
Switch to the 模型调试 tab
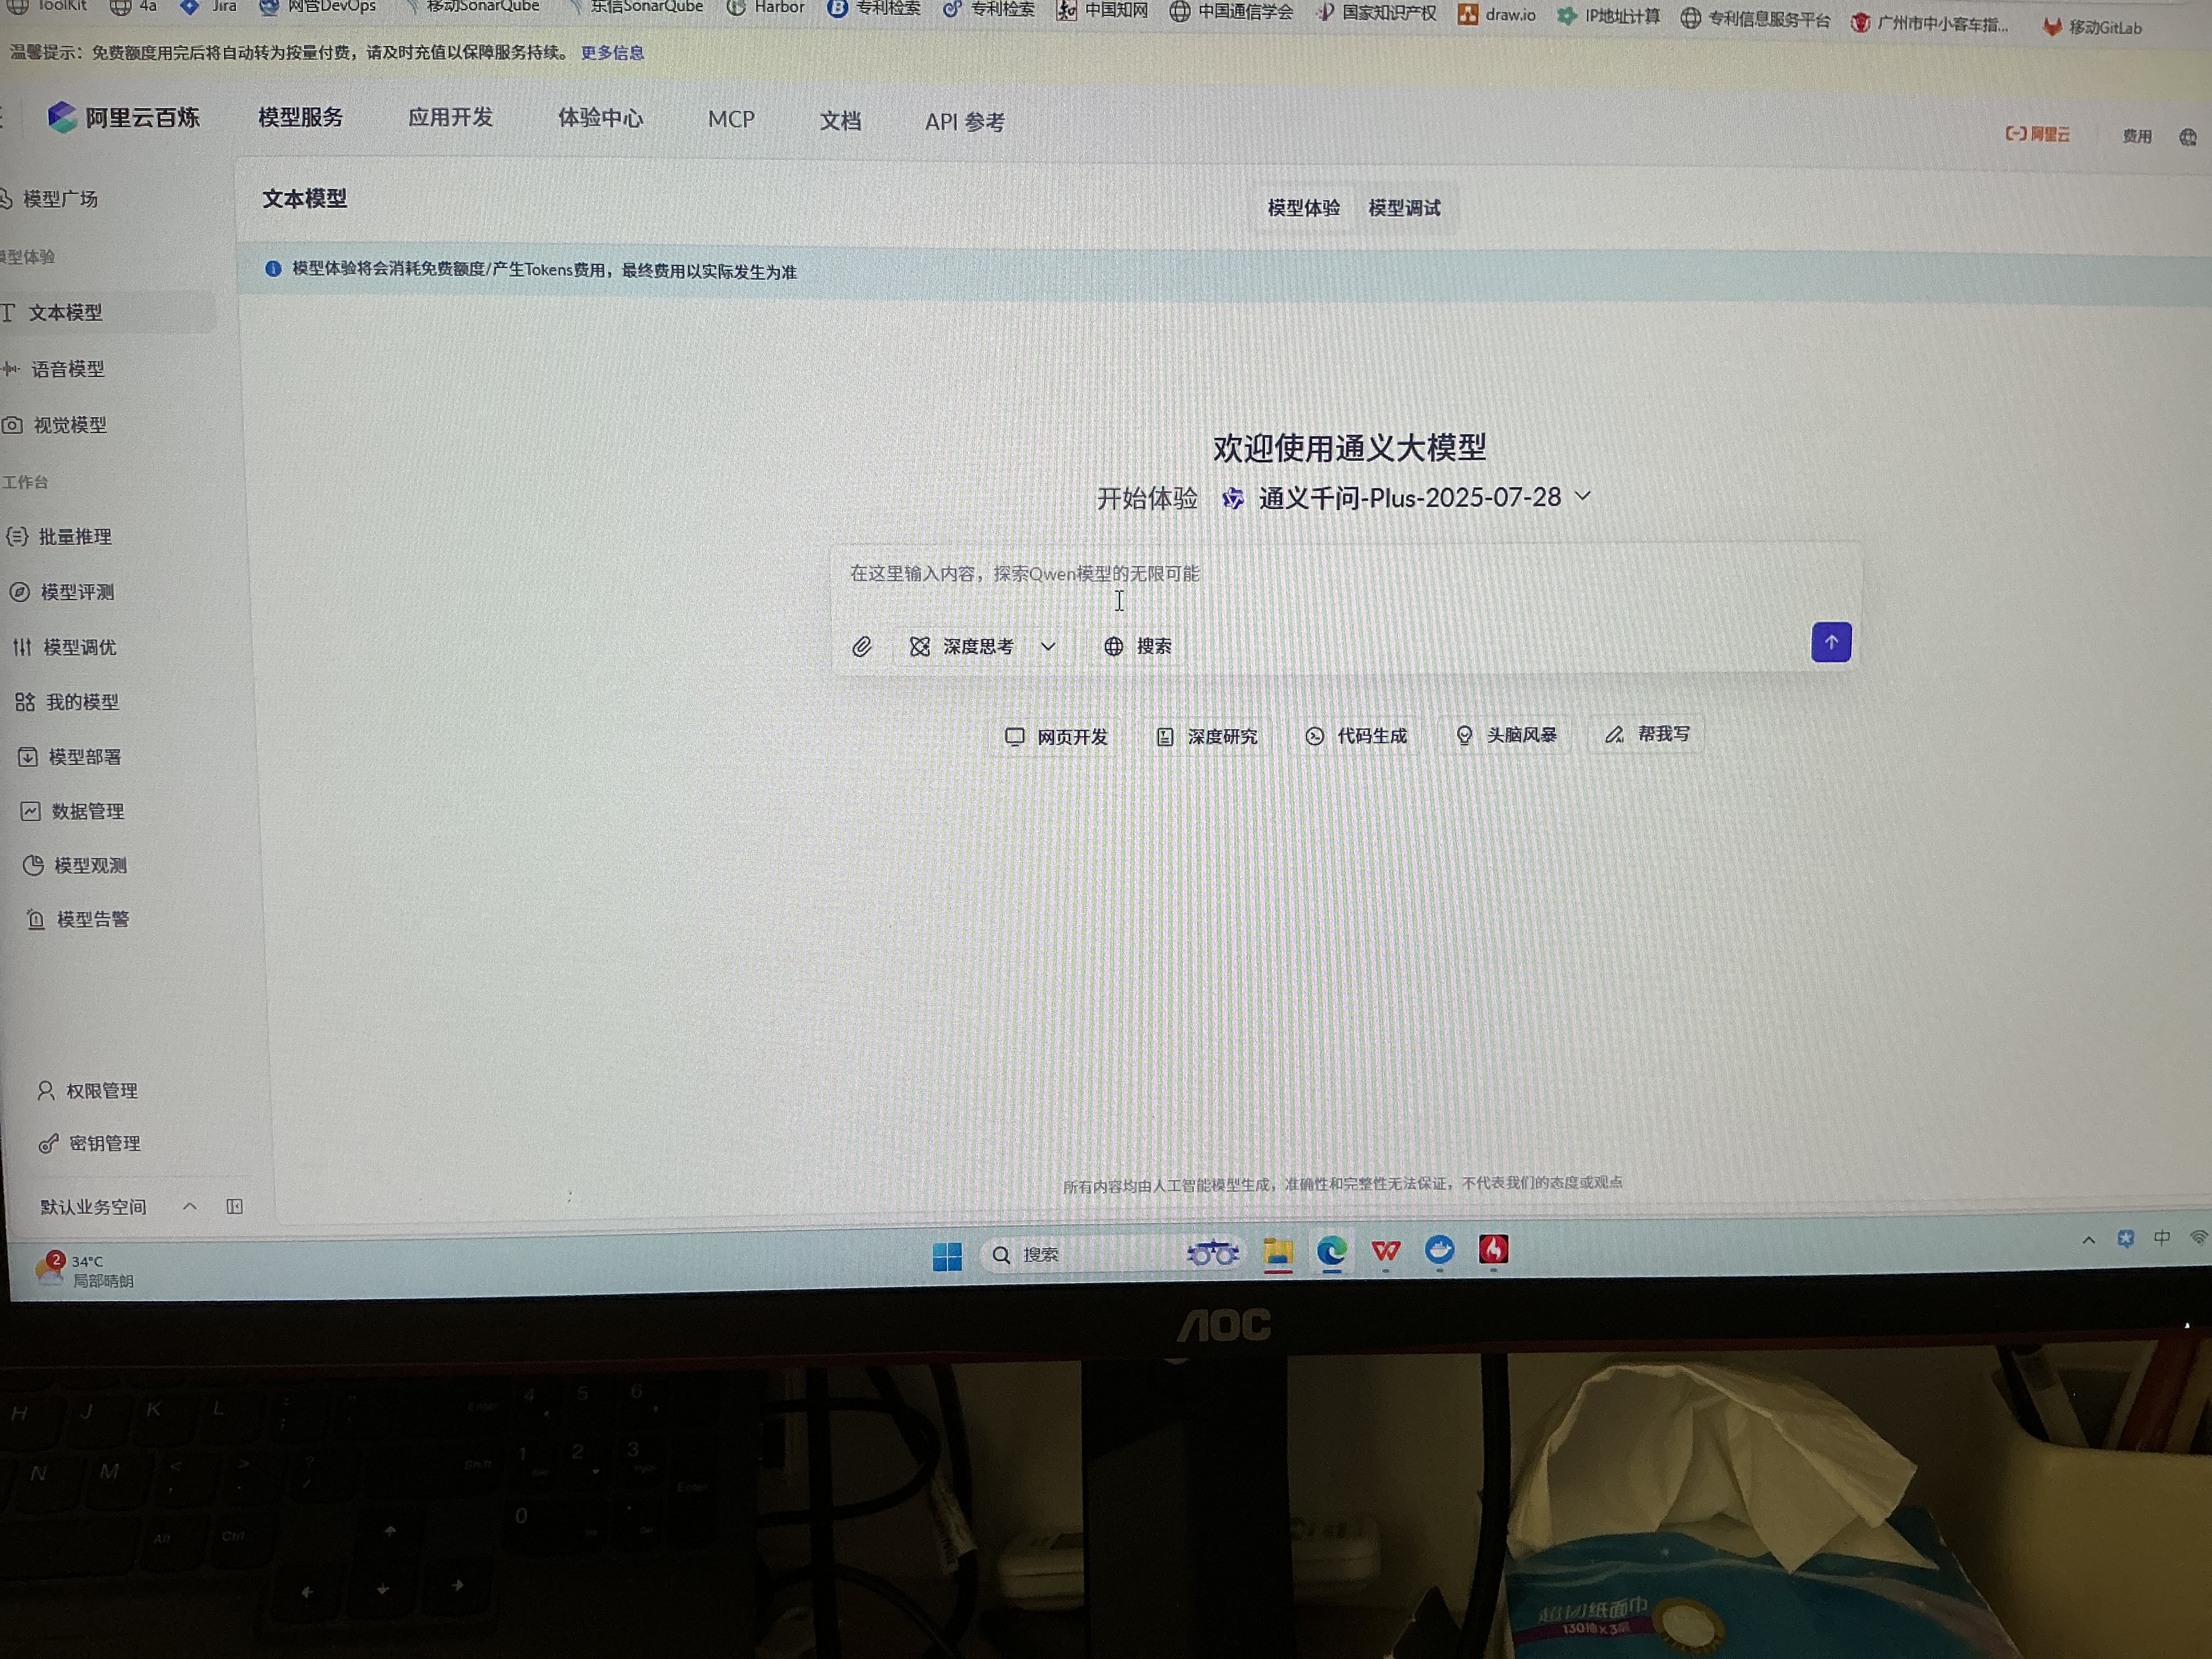click(x=1404, y=208)
